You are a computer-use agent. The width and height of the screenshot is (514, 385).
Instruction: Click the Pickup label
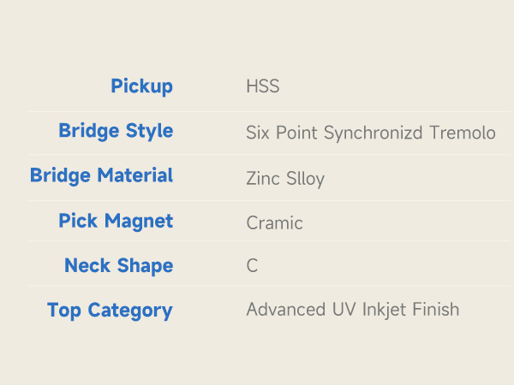click(x=141, y=86)
